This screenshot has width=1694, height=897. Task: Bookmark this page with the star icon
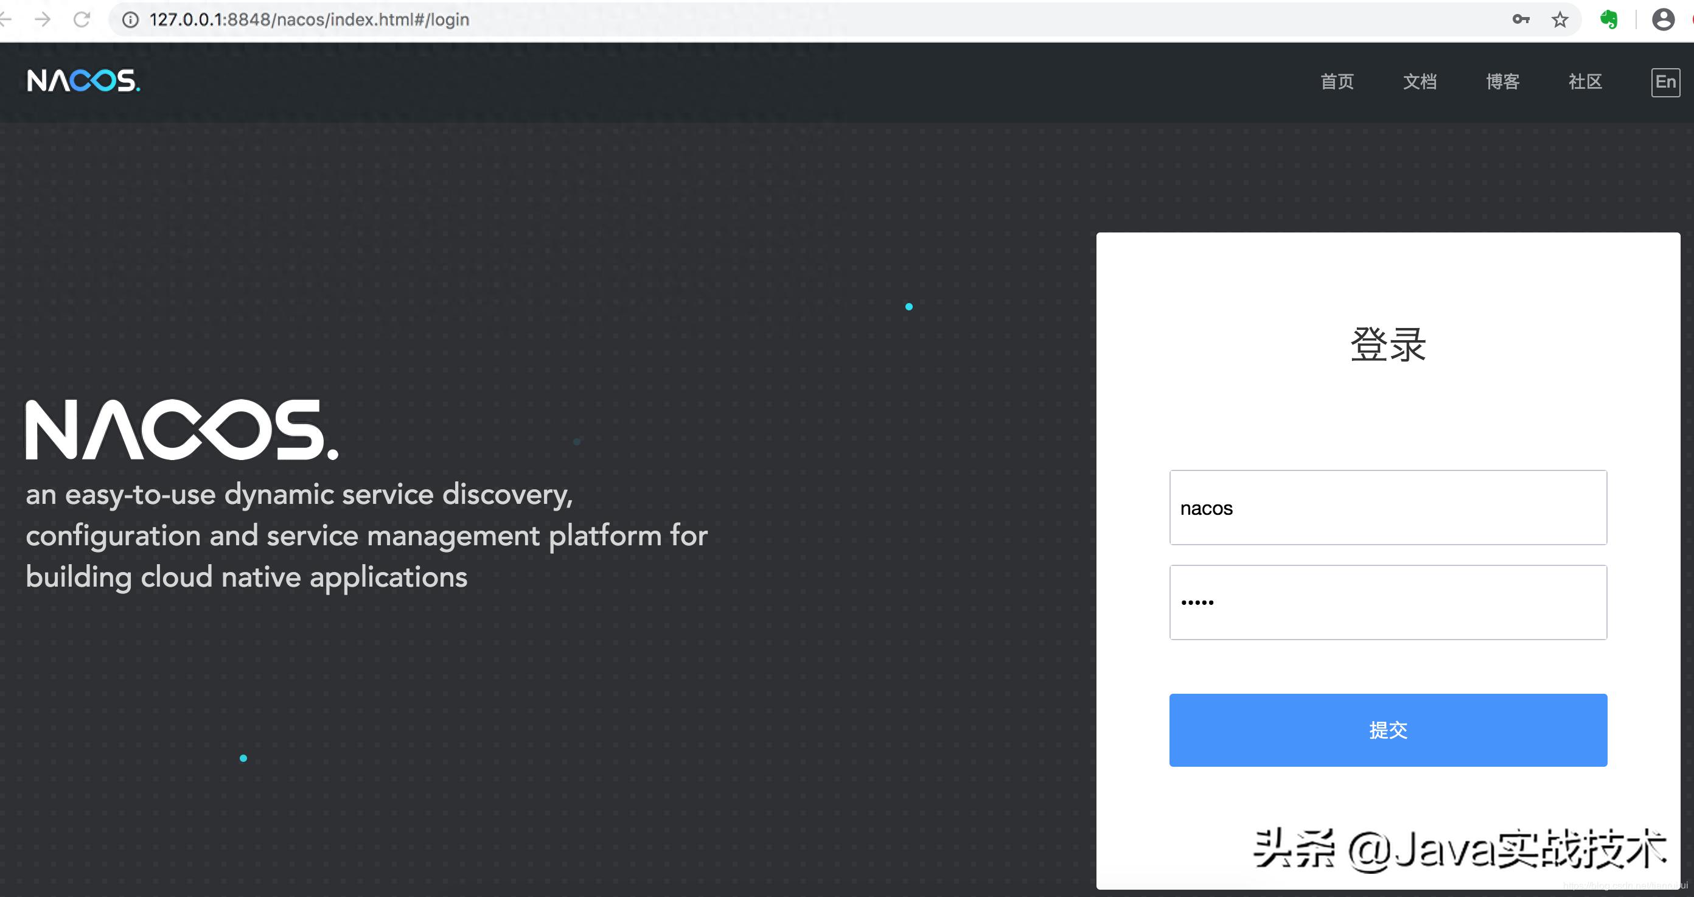[x=1560, y=19]
